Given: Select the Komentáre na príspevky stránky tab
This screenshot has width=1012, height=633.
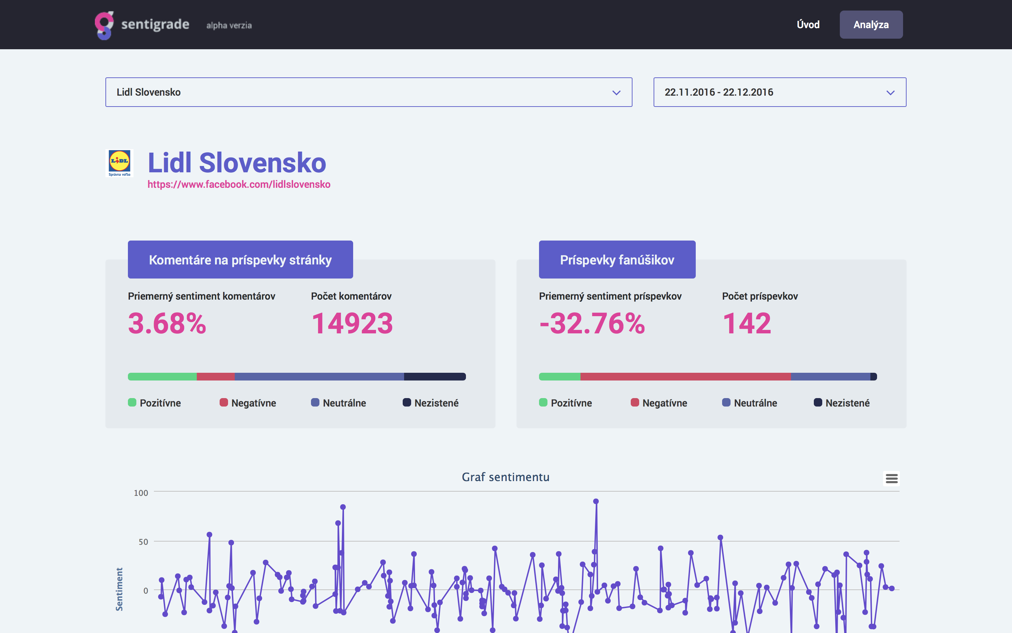Looking at the screenshot, I should (x=240, y=260).
